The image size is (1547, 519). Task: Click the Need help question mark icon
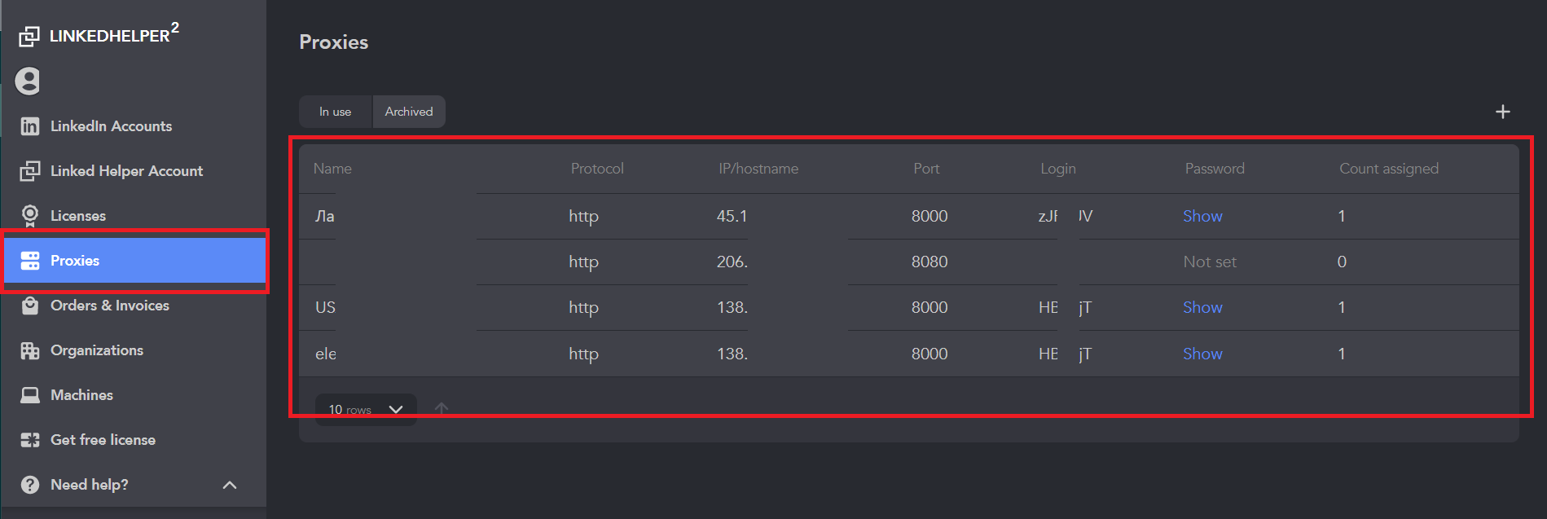tap(30, 485)
